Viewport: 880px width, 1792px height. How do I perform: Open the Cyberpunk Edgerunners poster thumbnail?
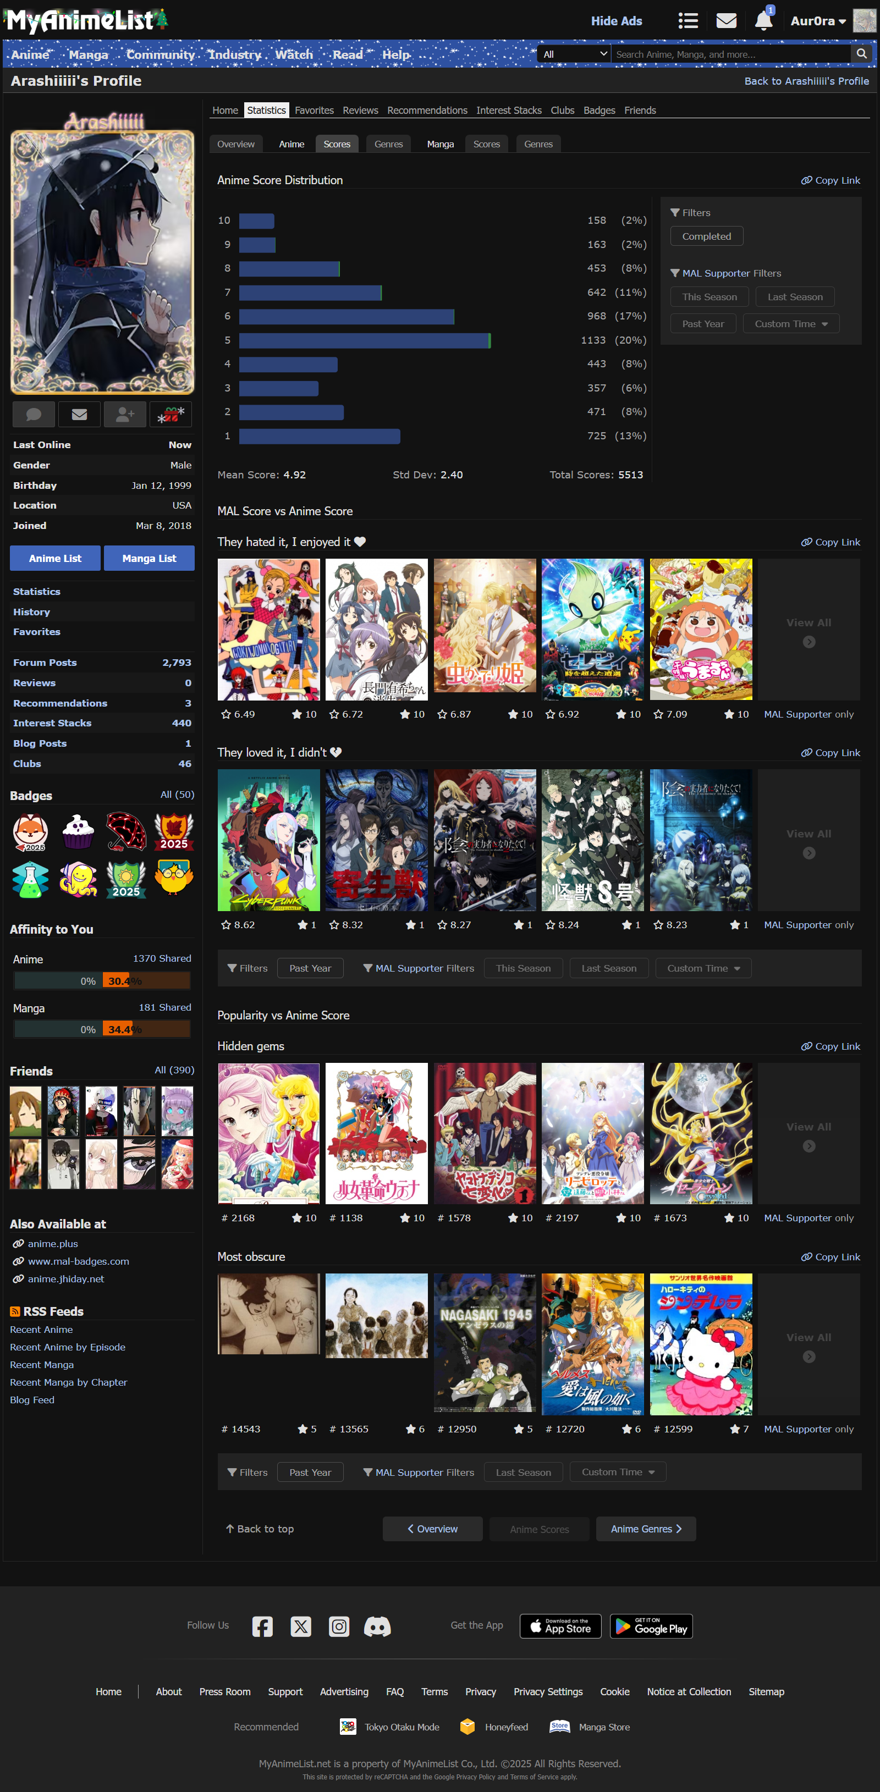(268, 840)
